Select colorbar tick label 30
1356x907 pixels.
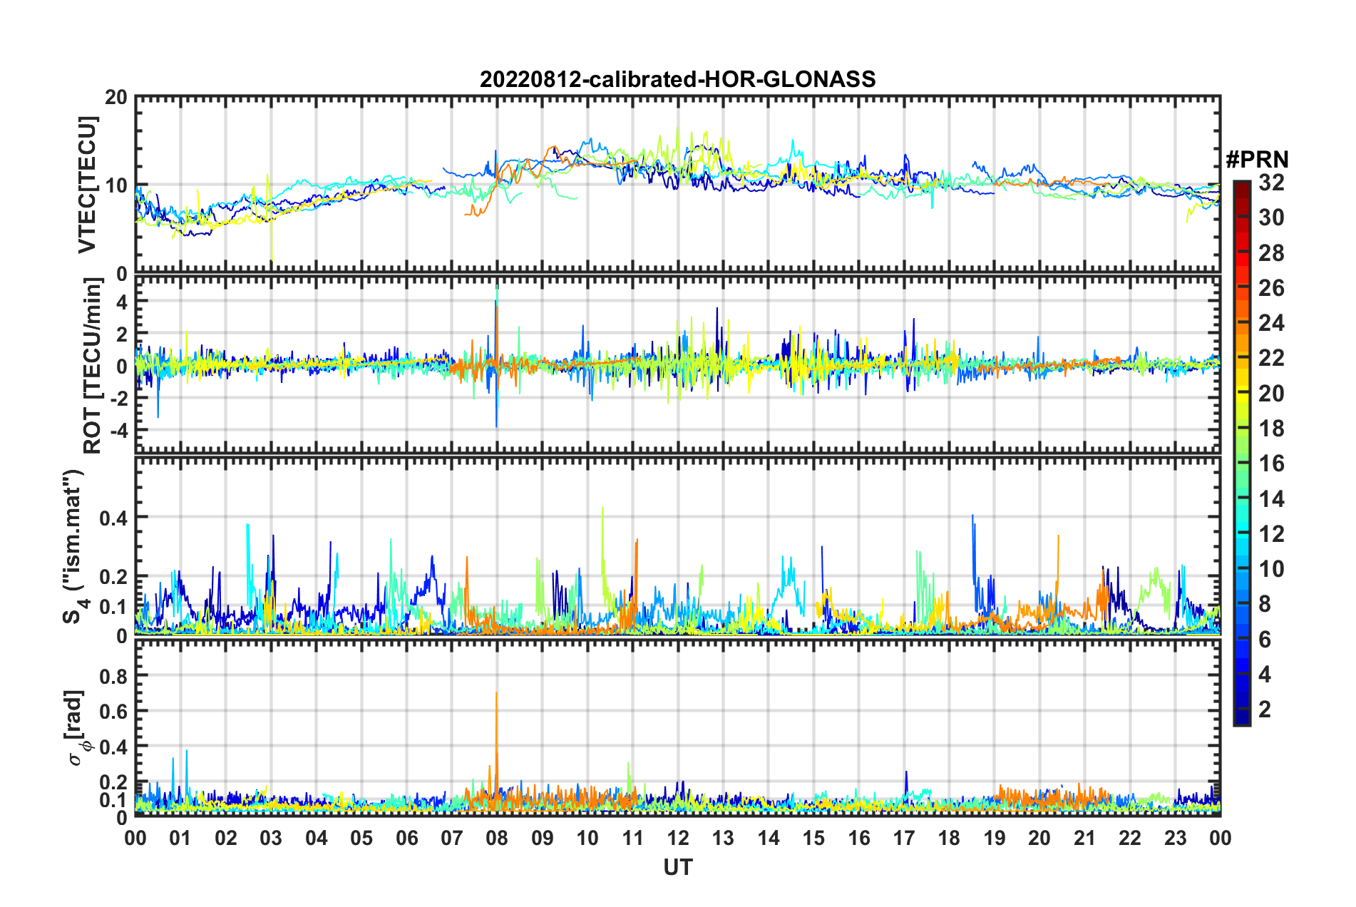1271,217
